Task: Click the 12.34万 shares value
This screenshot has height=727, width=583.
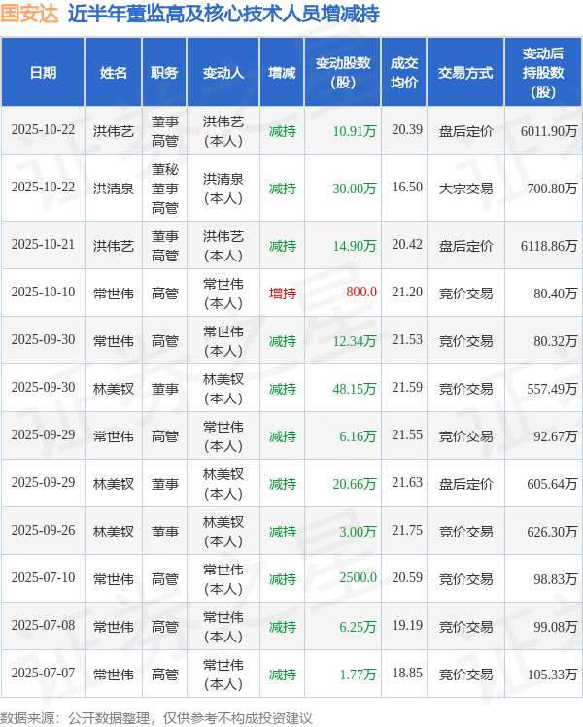Action: tap(355, 341)
